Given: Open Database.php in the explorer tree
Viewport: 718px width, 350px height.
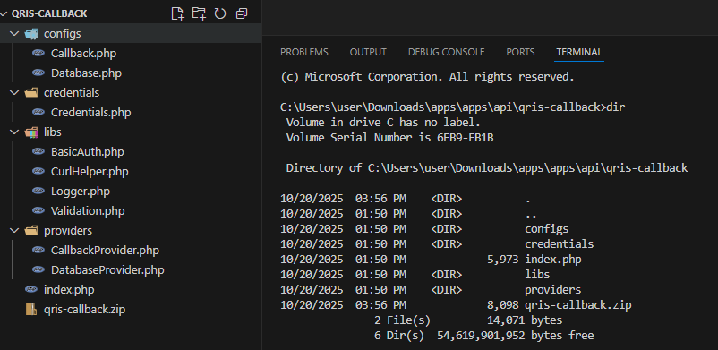Looking at the screenshot, I should [x=86, y=73].
